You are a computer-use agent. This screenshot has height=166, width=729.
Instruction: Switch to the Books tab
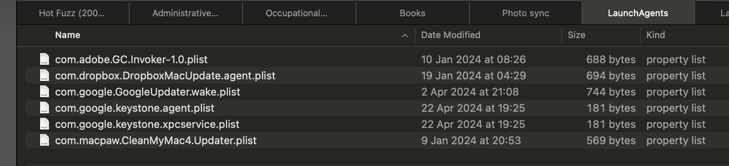pyautogui.click(x=412, y=13)
